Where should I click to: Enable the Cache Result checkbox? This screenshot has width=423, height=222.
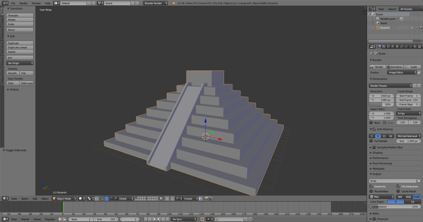tap(398, 191)
